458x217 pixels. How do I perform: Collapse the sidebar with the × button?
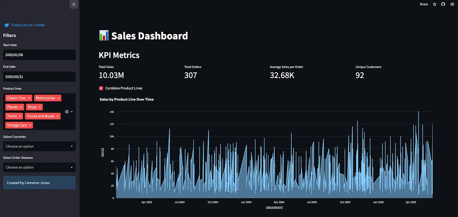point(74,4)
